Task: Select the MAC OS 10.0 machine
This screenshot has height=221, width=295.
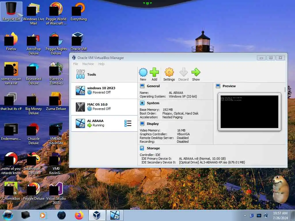Action: click(104, 107)
